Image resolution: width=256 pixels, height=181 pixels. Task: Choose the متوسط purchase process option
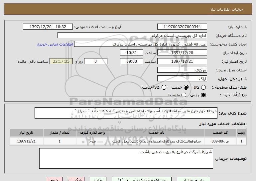click(x=184, y=95)
